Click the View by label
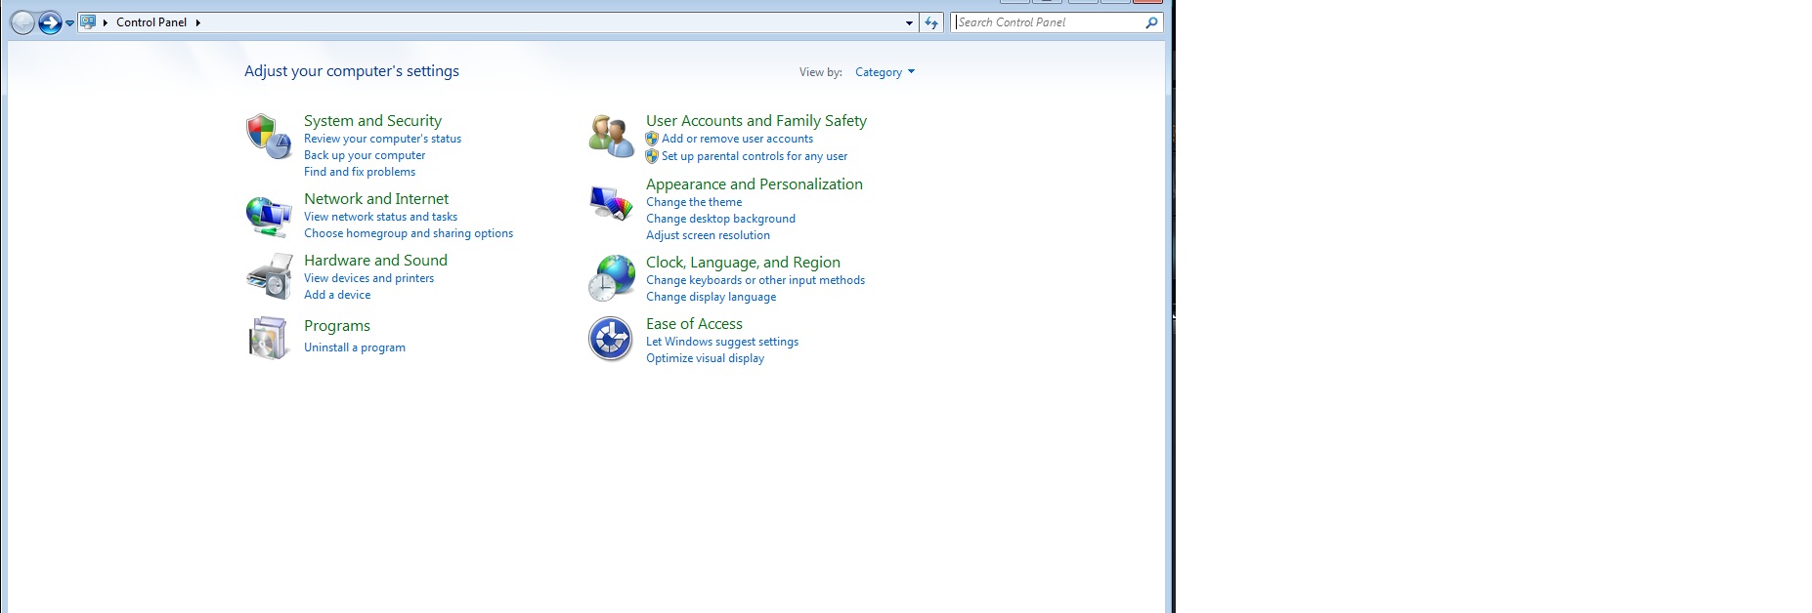Viewport: 1812px width, 613px height. pos(821,72)
